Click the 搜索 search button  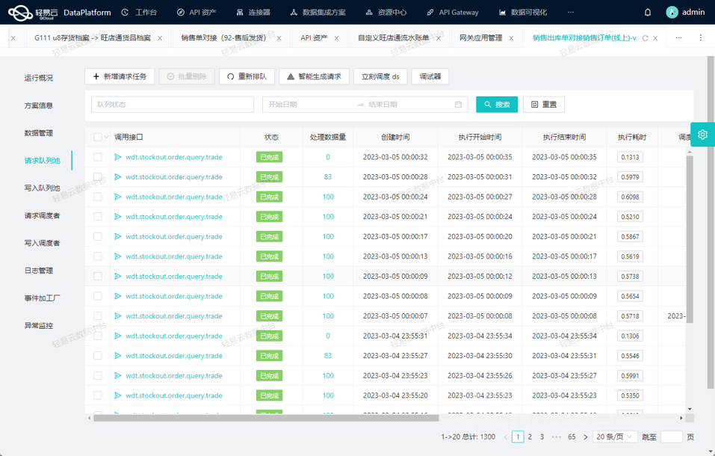pyautogui.click(x=497, y=105)
